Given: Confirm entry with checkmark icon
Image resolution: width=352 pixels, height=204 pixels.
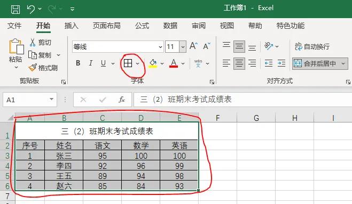Looking at the screenshot, I should pos(103,100).
